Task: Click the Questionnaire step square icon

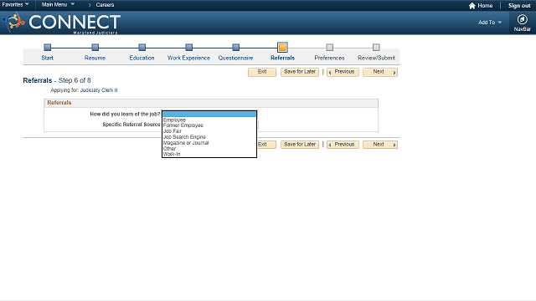Action: click(x=235, y=47)
